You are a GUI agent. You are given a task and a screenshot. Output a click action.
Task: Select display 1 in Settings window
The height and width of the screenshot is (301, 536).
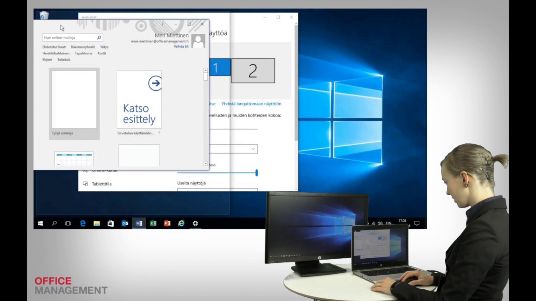(x=219, y=68)
